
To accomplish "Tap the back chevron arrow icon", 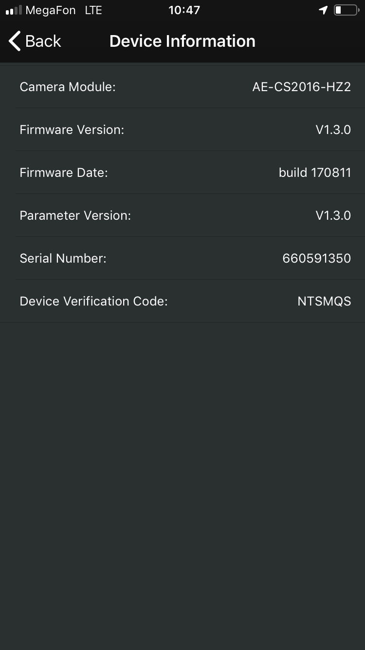I will point(15,41).
